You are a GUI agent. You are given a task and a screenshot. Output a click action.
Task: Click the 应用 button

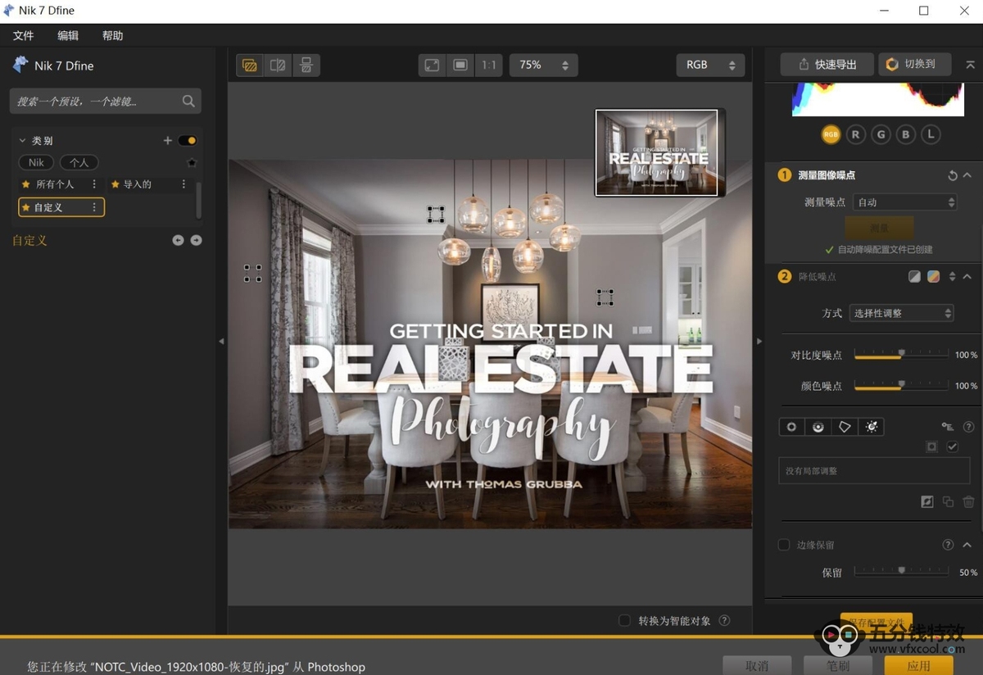click(x=918, y=666)
